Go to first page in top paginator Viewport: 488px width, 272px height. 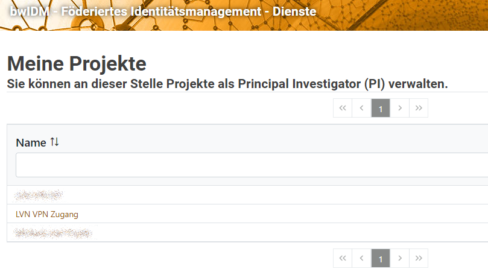[x=343, y=109]
